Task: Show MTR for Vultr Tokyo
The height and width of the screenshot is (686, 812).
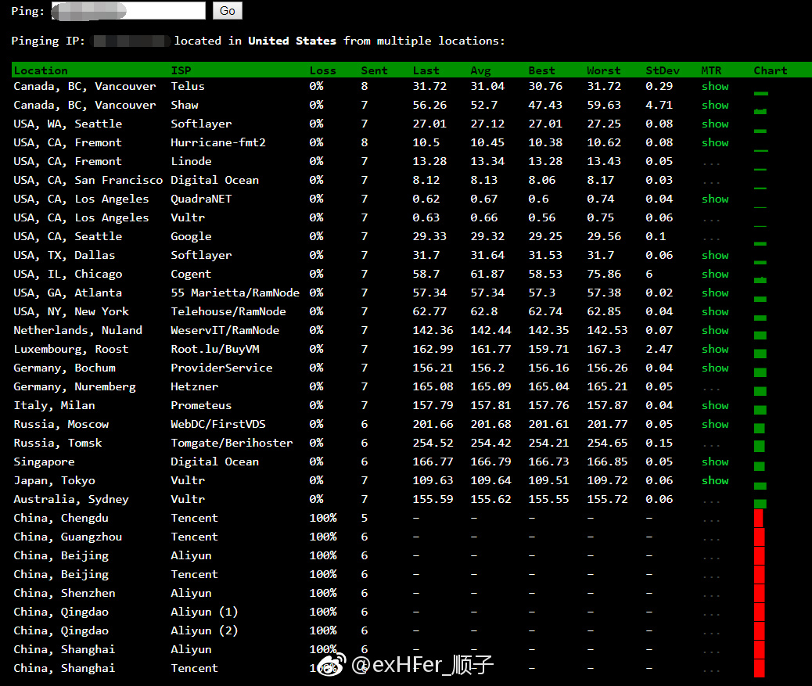Action: click(x=715, y=480)
